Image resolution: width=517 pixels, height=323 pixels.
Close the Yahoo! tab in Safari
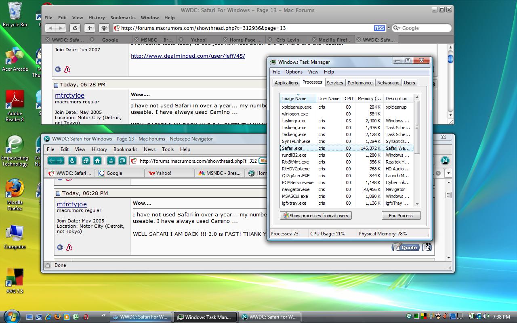point(181,40)
